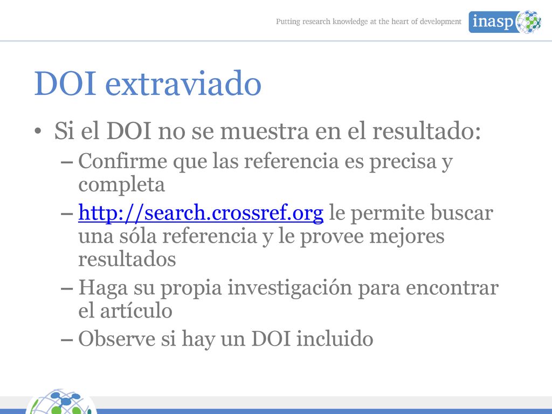Select the slide title 'DOI extraviado'
Viewport: 552px width, 414px height.
click(x=148, y=84)
